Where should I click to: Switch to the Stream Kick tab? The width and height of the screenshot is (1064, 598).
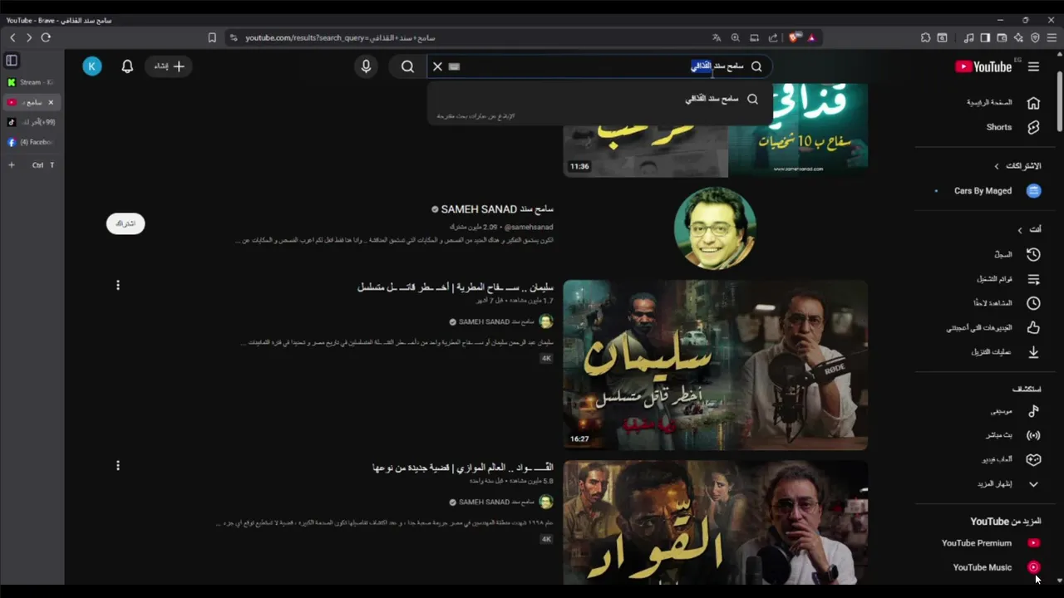(x=32, y=82)
